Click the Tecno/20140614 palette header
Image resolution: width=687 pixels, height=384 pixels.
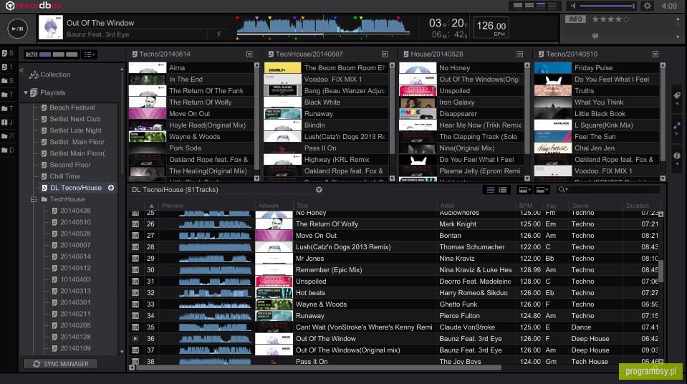click(165, 54)
